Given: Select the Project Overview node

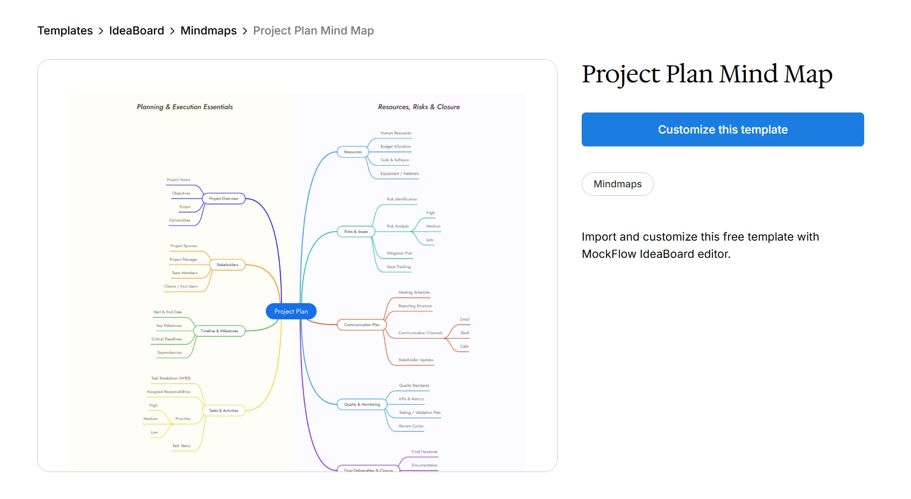Looking at the screenshot, I should pyautogui.click(x=224, y=199).
